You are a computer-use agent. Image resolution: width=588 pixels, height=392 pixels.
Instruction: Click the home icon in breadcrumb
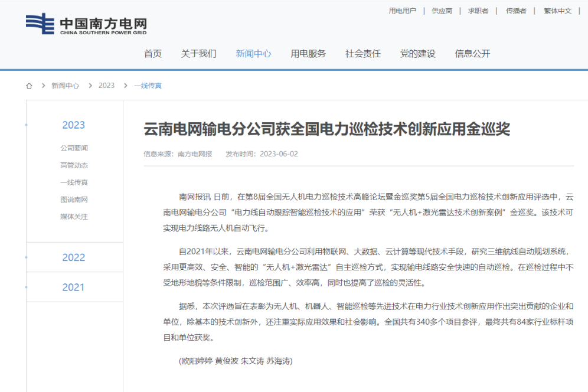[x=29, y=86]
